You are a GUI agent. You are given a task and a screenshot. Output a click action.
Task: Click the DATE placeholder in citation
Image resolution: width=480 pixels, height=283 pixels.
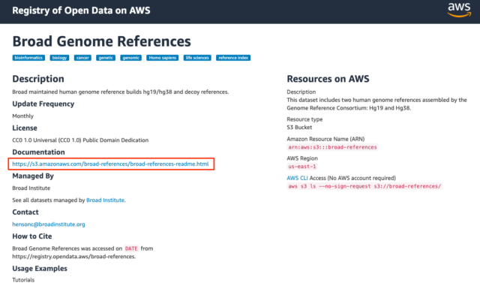(x=131, y=248)
